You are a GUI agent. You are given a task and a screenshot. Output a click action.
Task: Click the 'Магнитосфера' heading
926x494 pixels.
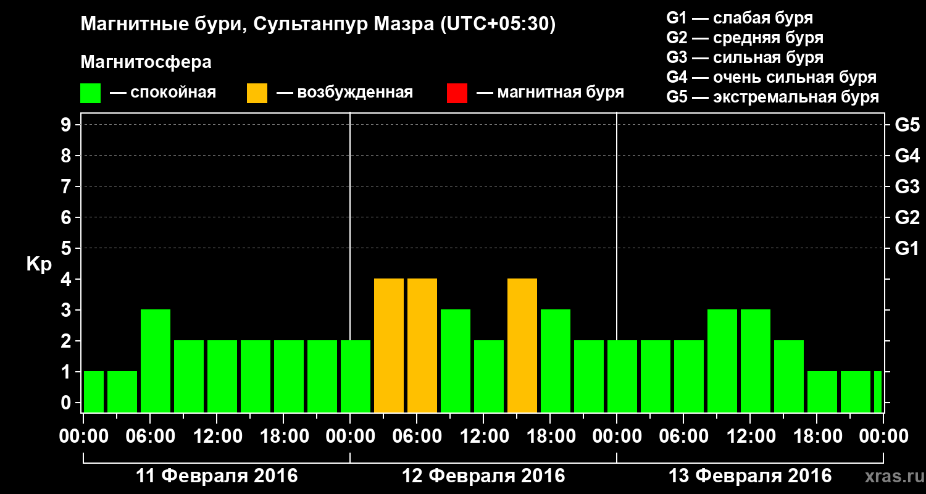point(146,62)
